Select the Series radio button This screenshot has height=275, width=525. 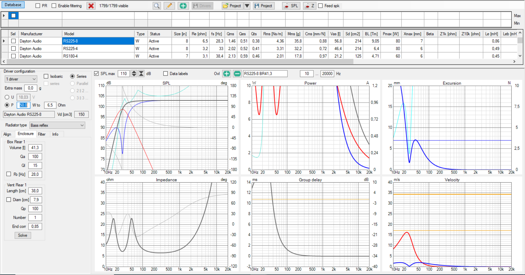(72, 76)
